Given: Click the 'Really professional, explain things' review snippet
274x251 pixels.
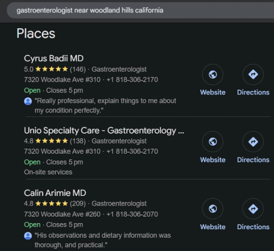Looking at the screenshot, I should [x=105, y=105].
